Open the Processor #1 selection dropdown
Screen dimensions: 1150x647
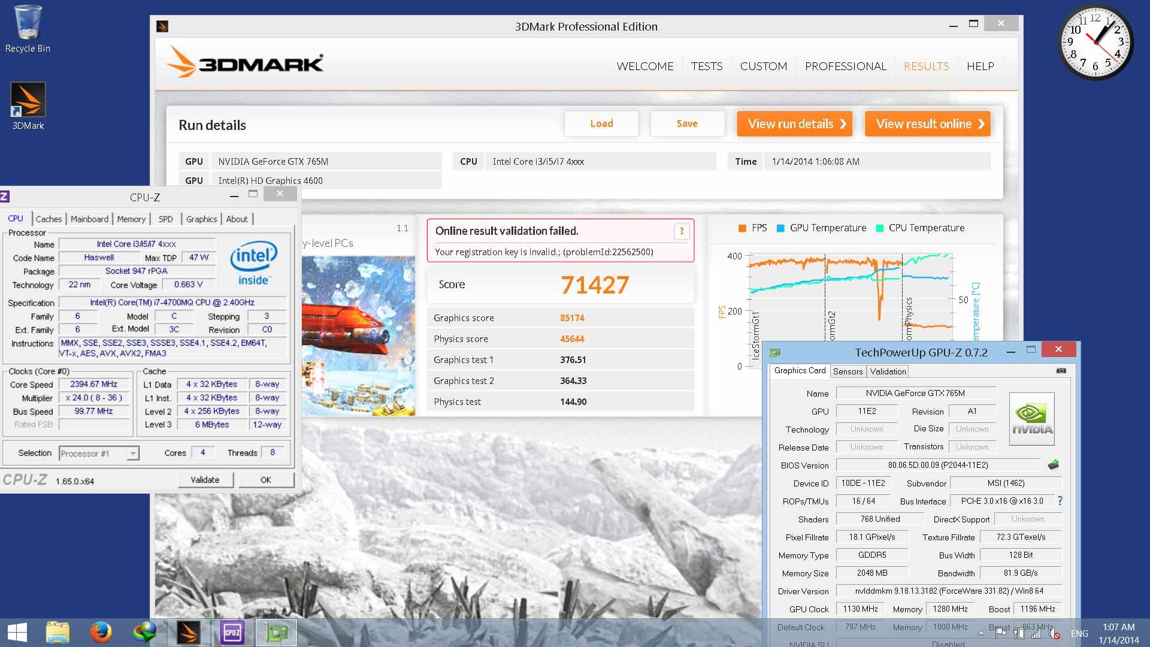click(x=99, y=453)
